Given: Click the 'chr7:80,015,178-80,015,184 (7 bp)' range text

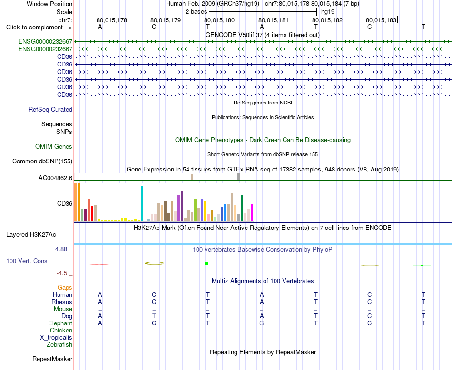Looking at the screenshot, I should [312, 4].
